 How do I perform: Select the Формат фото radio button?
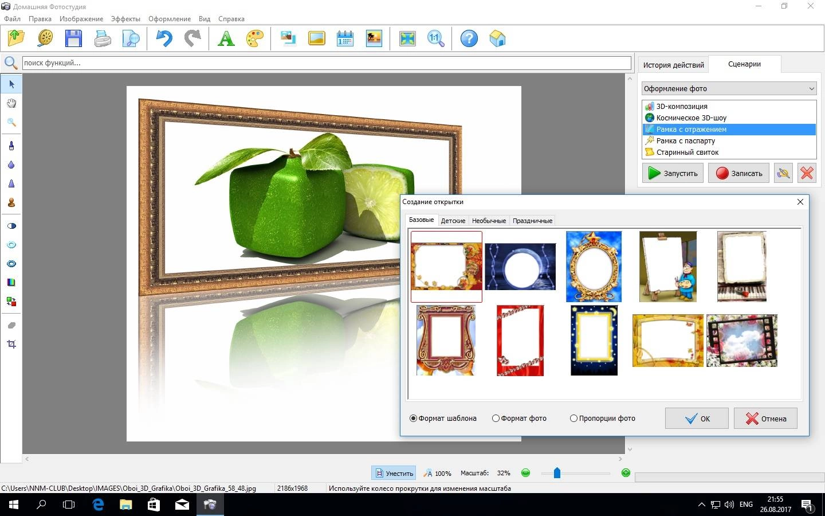click(x=496, y=419)
